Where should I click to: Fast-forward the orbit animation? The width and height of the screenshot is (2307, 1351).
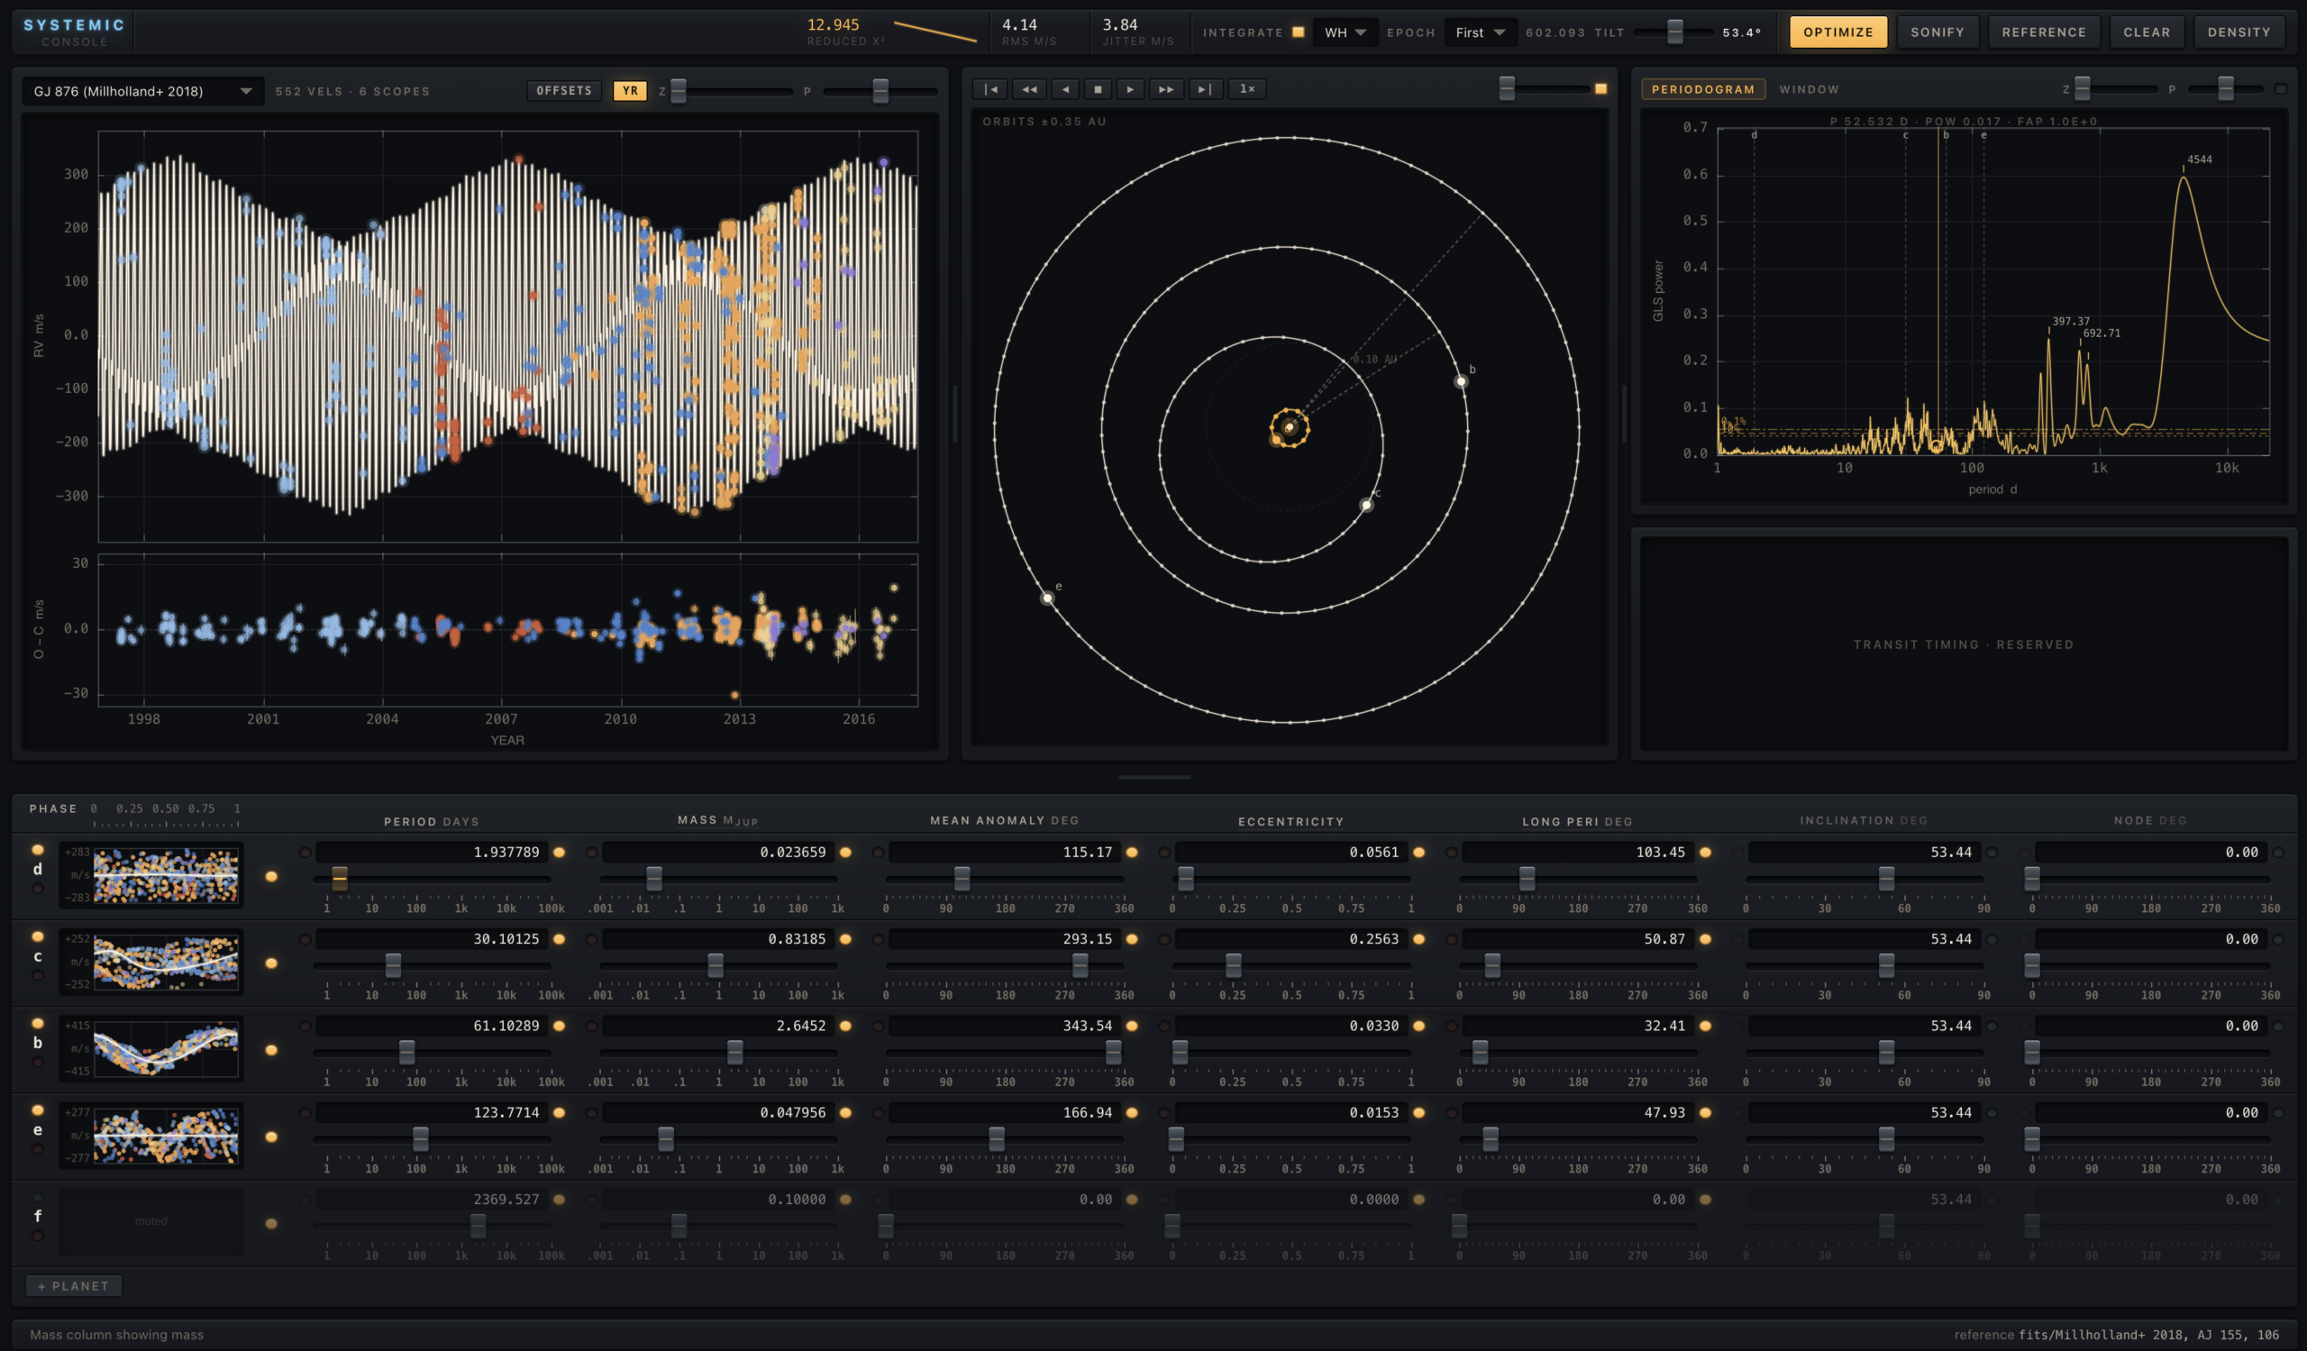point(1166,90)
